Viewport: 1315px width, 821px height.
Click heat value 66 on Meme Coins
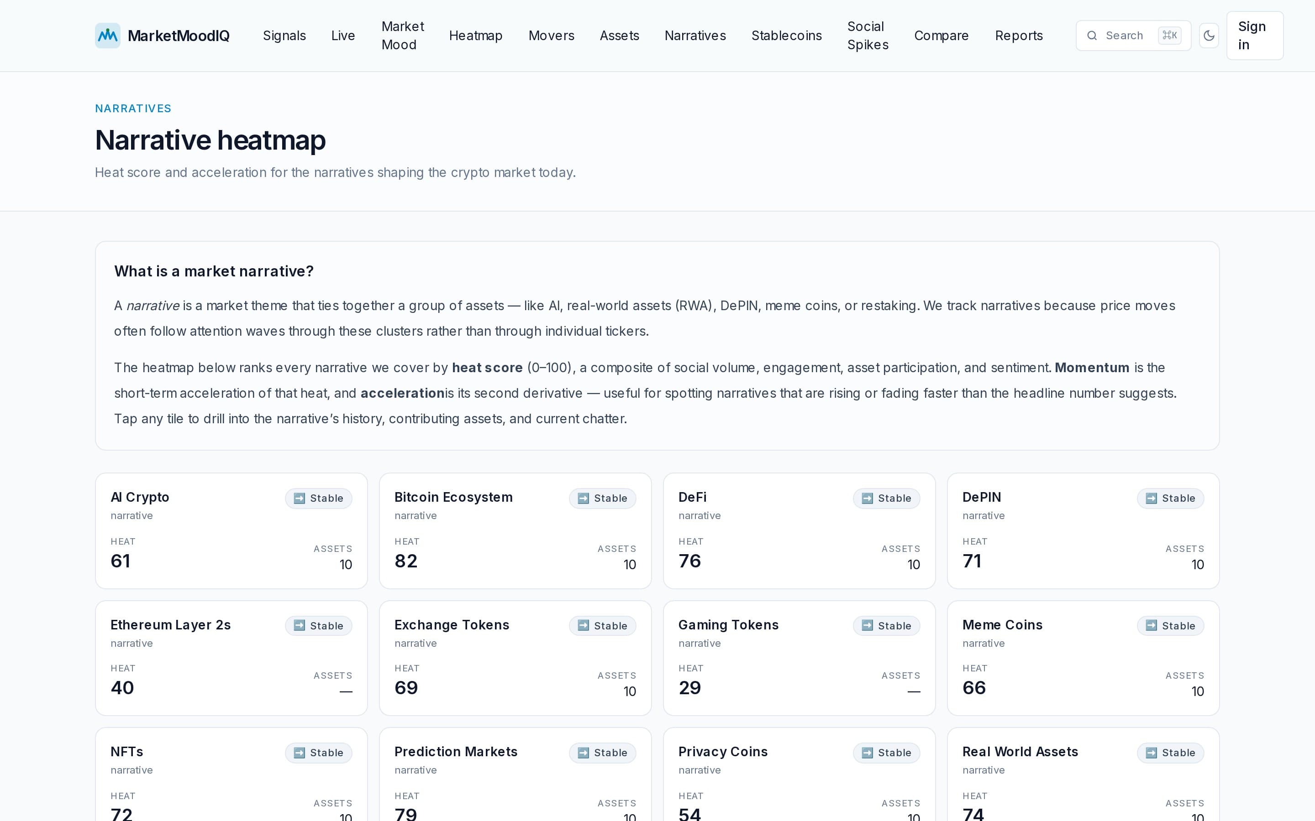point(974,688)
